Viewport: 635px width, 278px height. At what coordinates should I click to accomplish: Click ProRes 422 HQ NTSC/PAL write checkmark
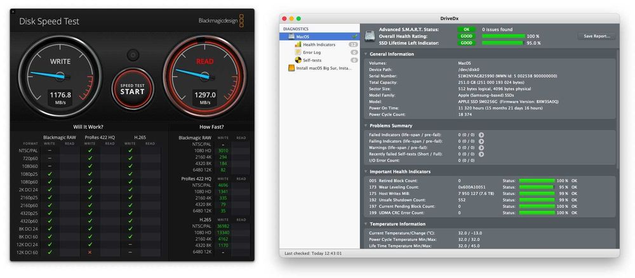(x=90, y=150)
